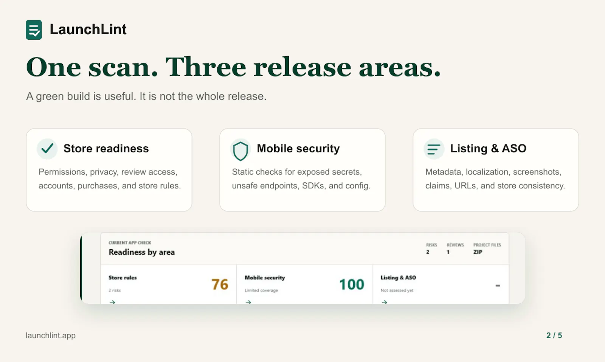
Task: Select the Listing & ASO card heading
Action: (488, 148)
